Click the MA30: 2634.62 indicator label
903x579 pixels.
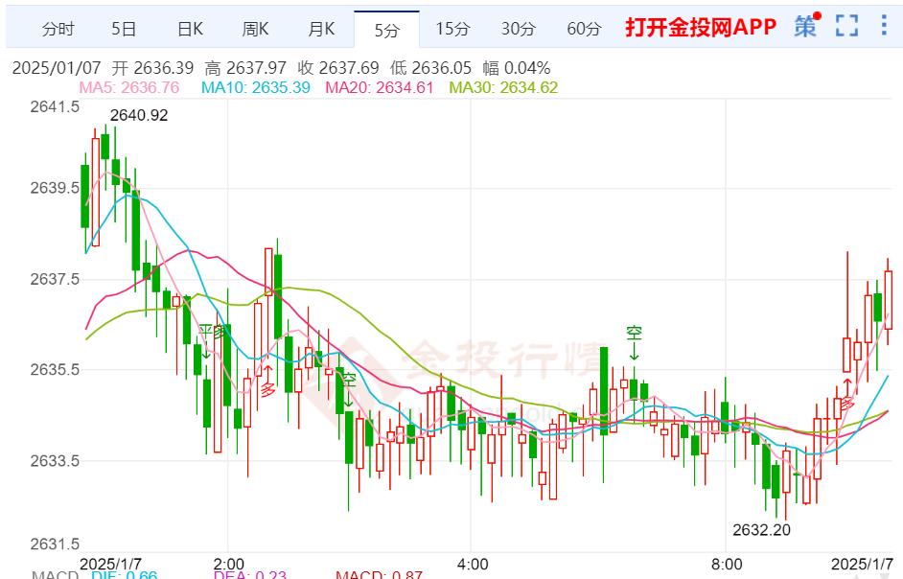[x=503, y=87]
